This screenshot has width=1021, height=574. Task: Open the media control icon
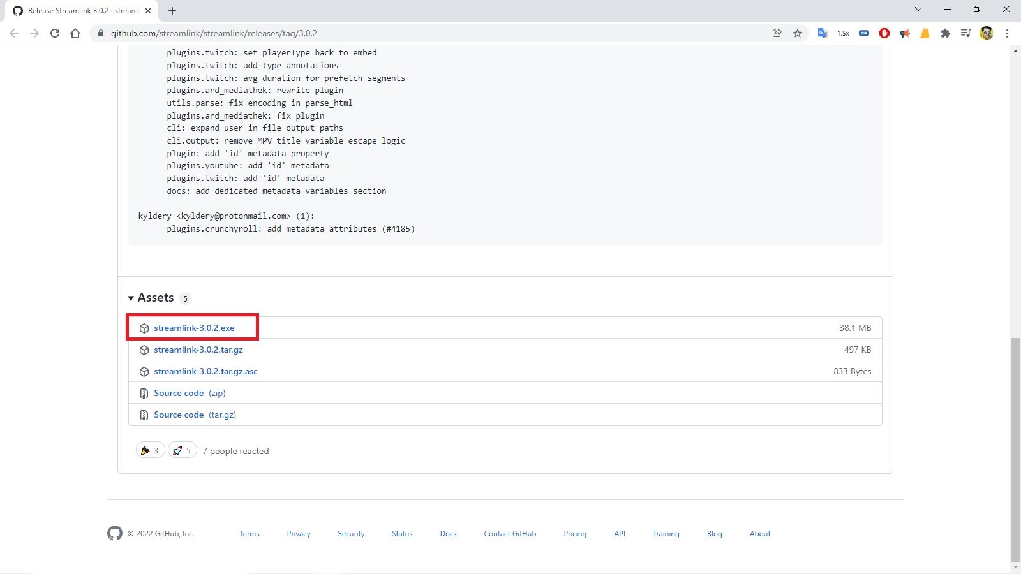pyautogui.click(x=966, y=33)
